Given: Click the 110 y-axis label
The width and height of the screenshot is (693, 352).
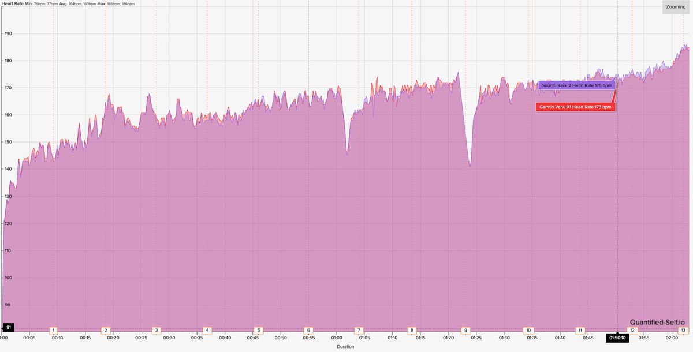Looking at the screenshot, I should (x=8, y=250).
